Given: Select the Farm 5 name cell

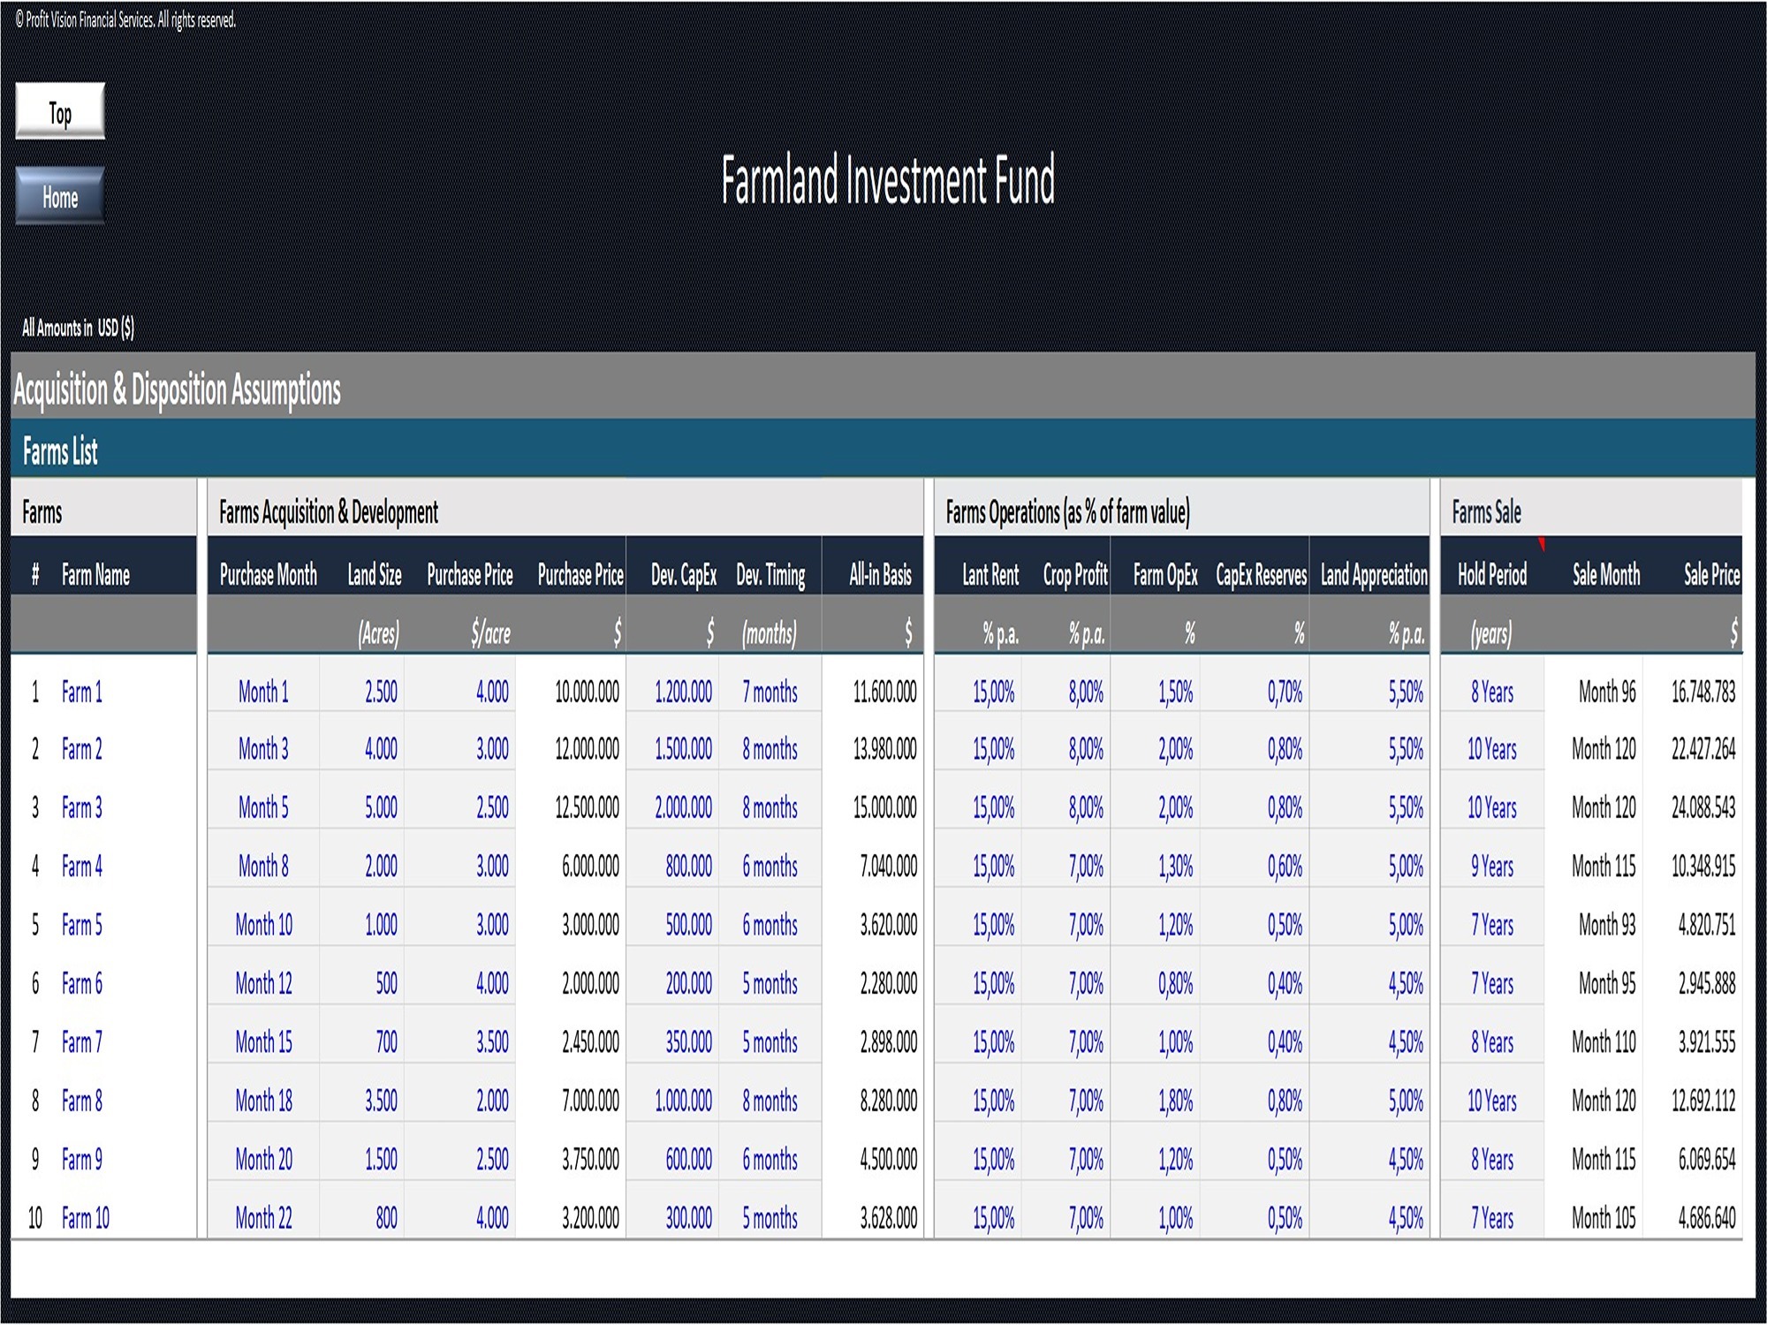Looking at the screenshot, I should pos(81,925).
